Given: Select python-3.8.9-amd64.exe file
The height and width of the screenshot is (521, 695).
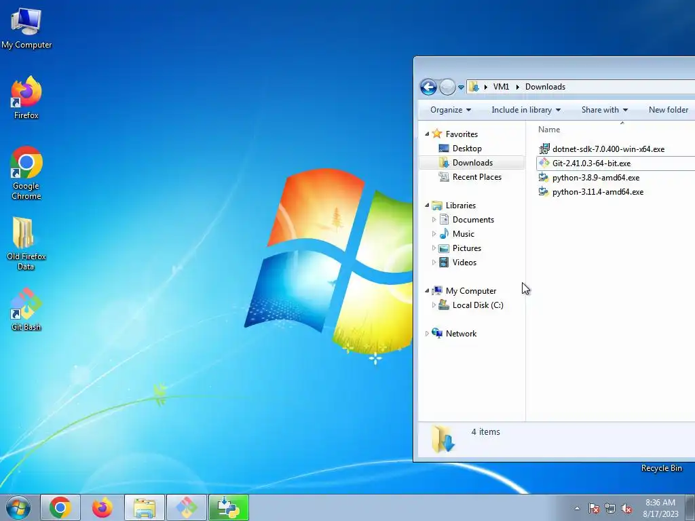Looking at the screenshot, I should click(x=596, y=177).
